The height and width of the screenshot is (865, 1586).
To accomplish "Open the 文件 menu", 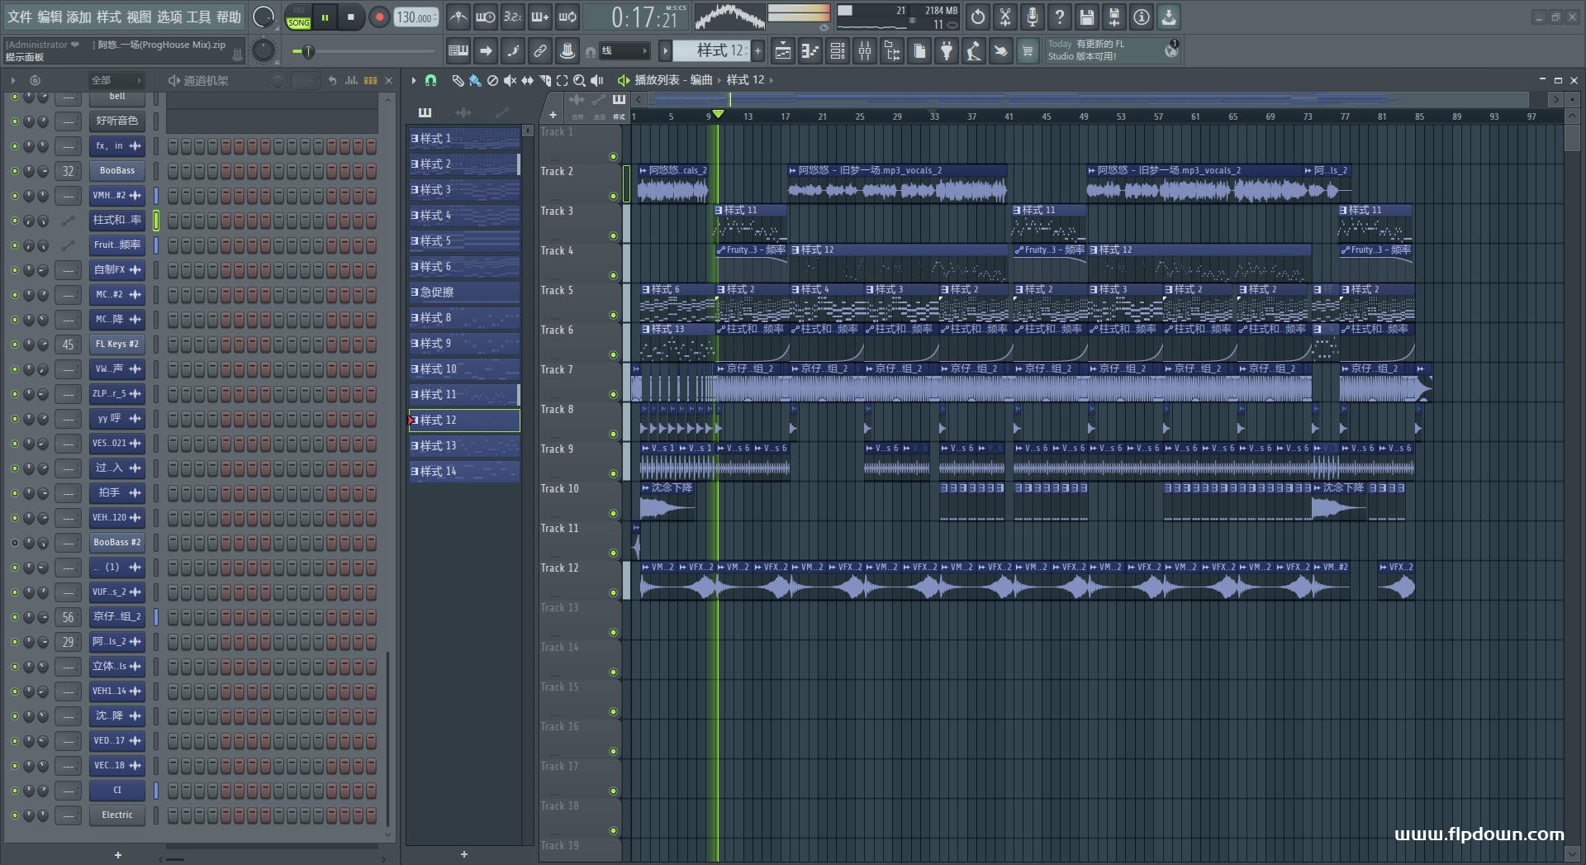I will coord(20,17).
